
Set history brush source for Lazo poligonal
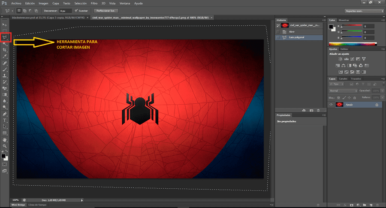(278, 37)
